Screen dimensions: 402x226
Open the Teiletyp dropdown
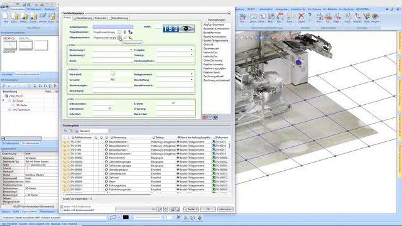click(191, 55)
